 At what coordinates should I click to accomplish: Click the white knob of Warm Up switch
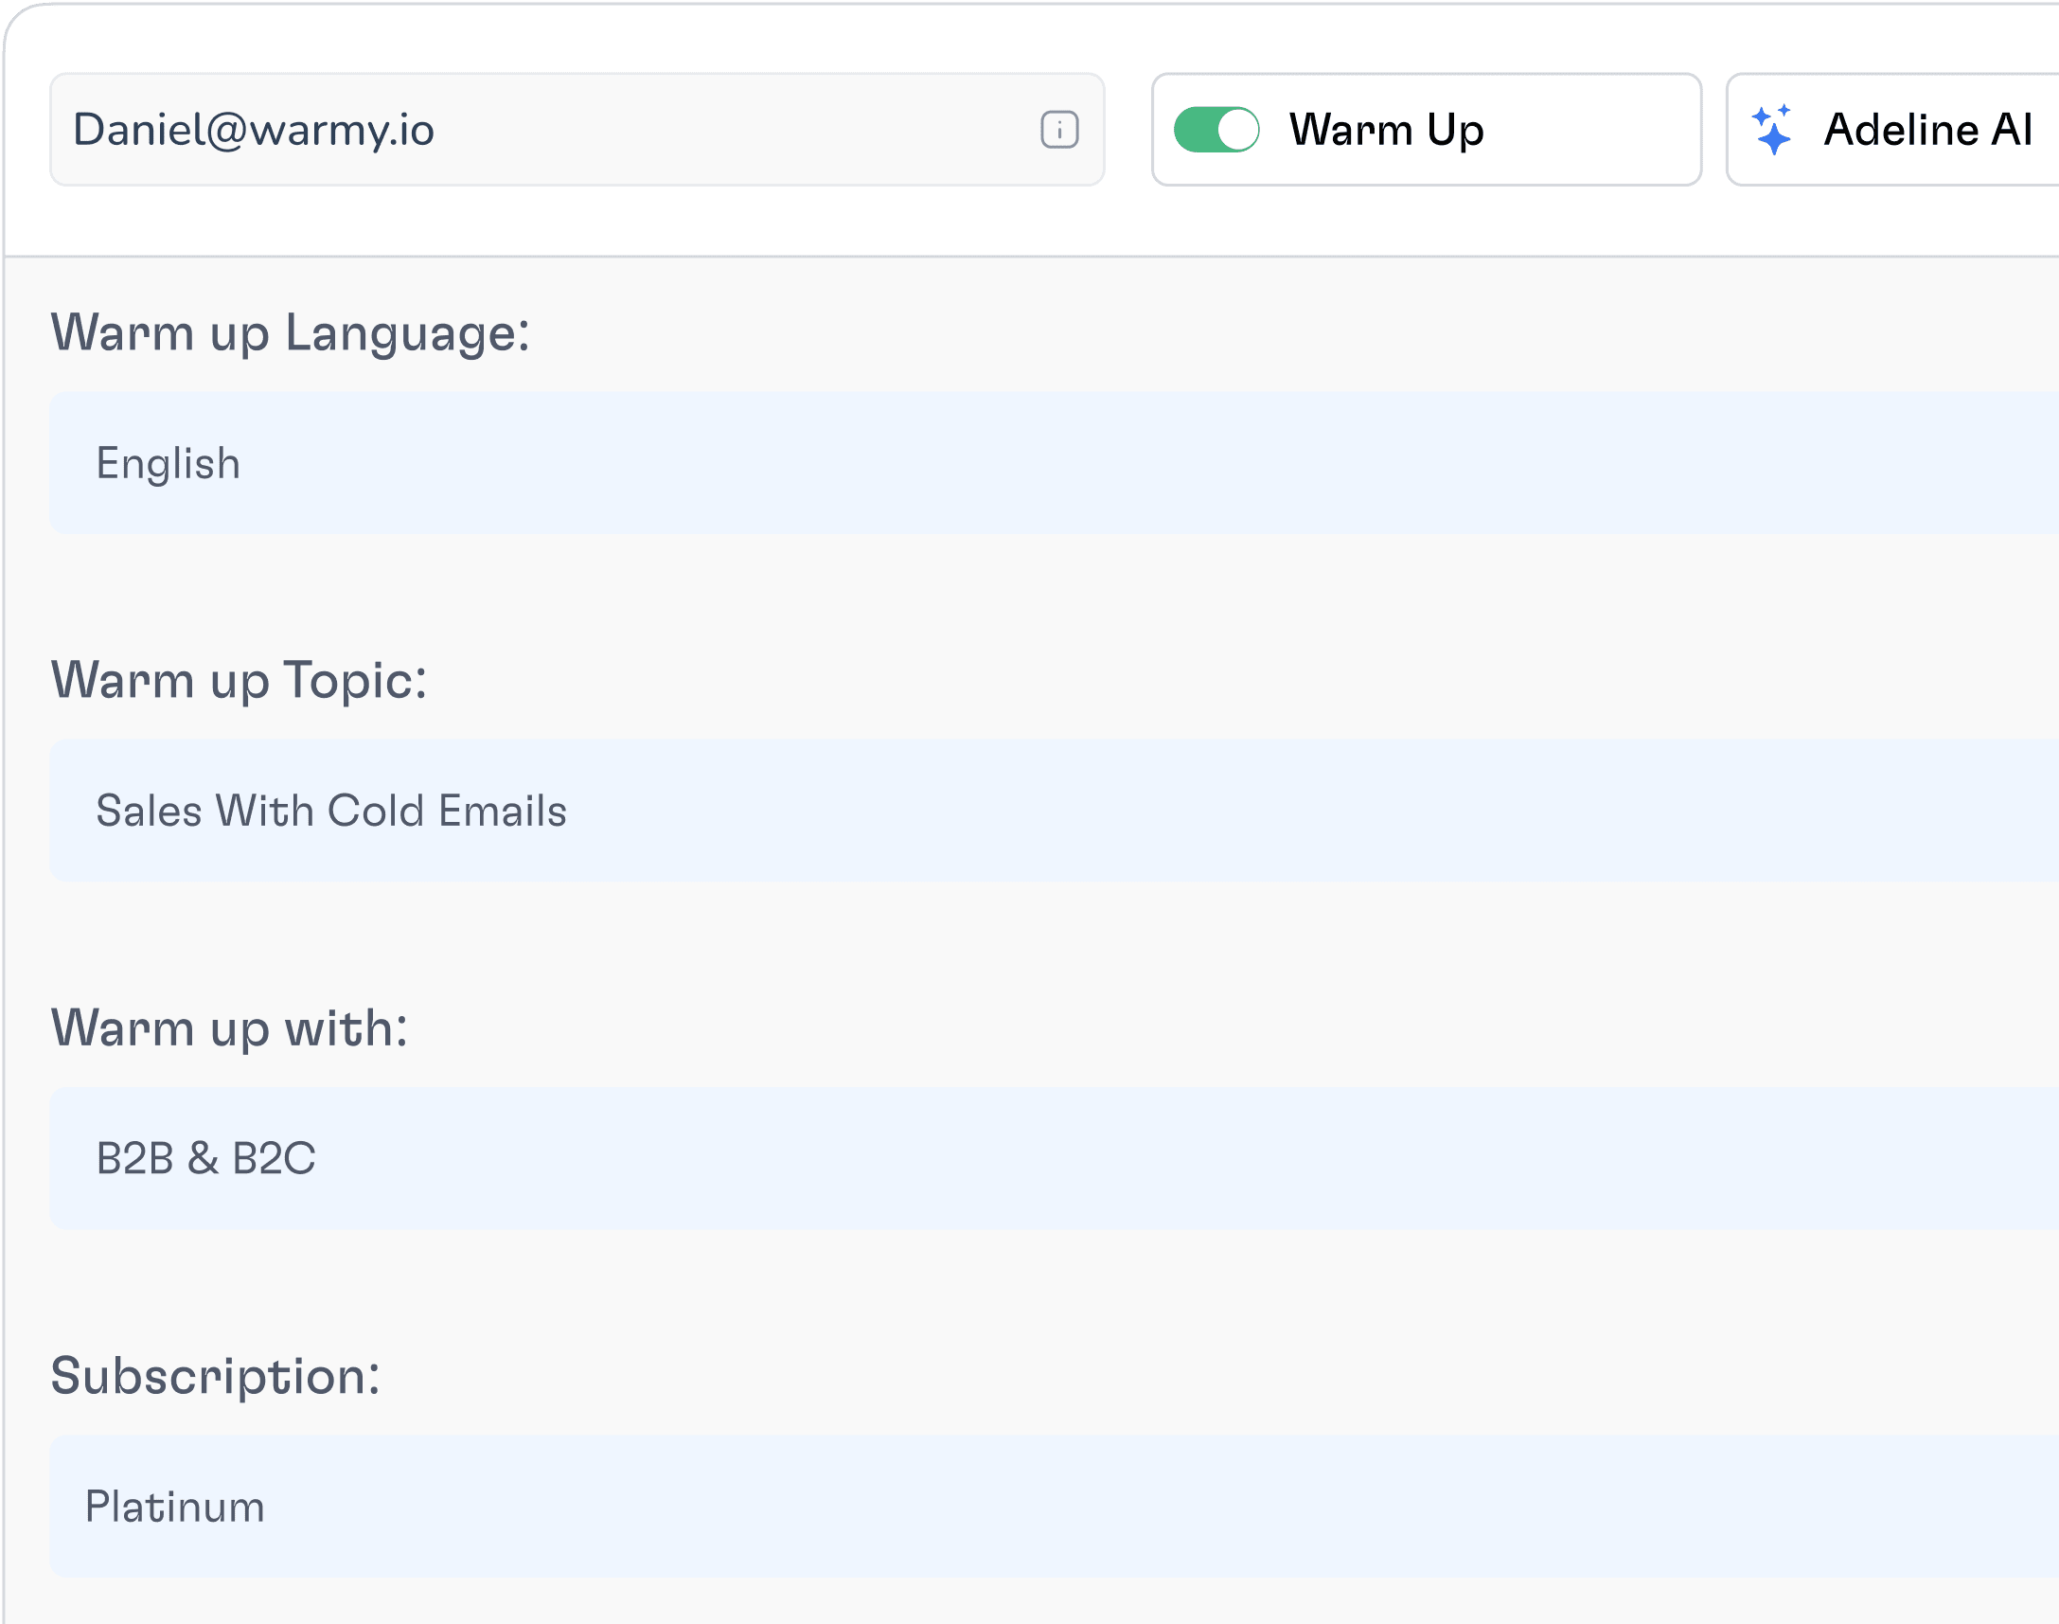(1236, 130)
